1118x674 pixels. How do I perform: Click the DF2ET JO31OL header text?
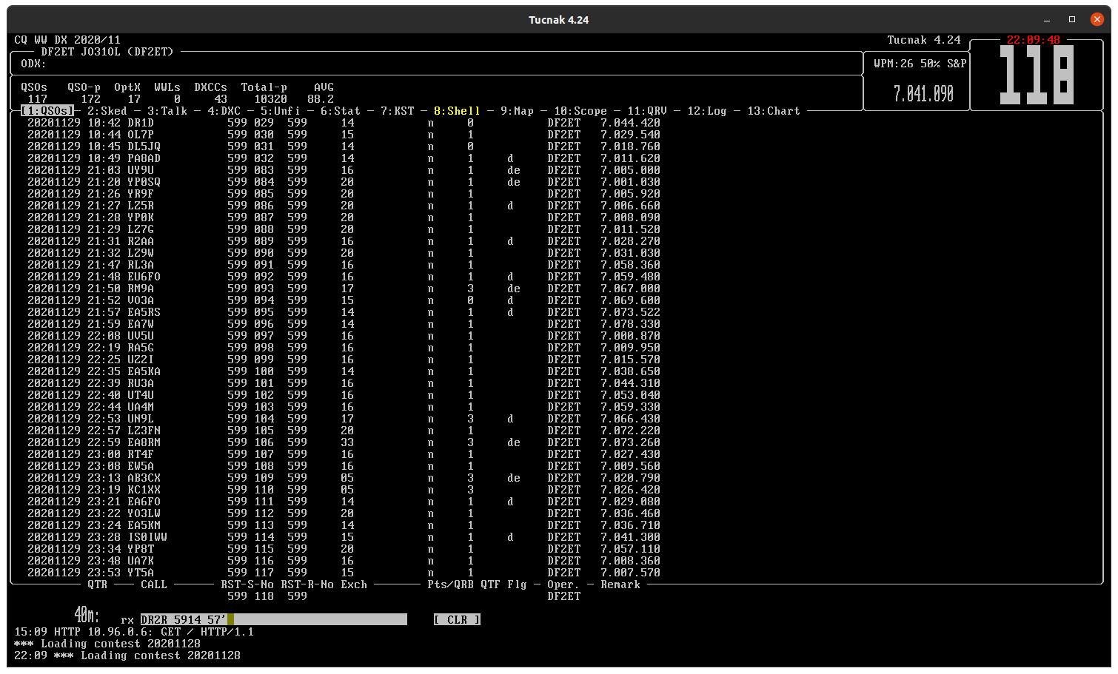(x=107, y=52)
